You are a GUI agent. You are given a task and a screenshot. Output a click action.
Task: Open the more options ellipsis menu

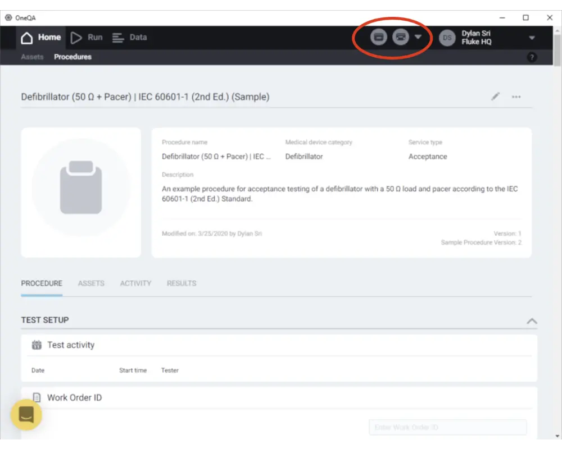click(516, 97)
